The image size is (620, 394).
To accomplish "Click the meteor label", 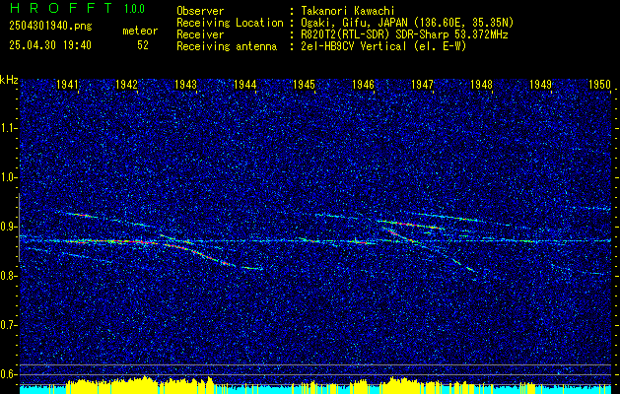I will 140,31.
